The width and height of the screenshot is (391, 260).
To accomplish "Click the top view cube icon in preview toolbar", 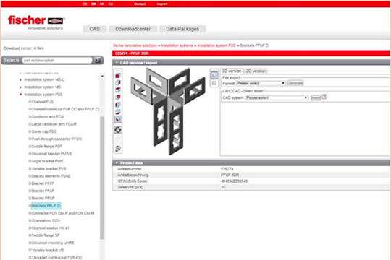I will pyautogui.click(x=118, y=76).
